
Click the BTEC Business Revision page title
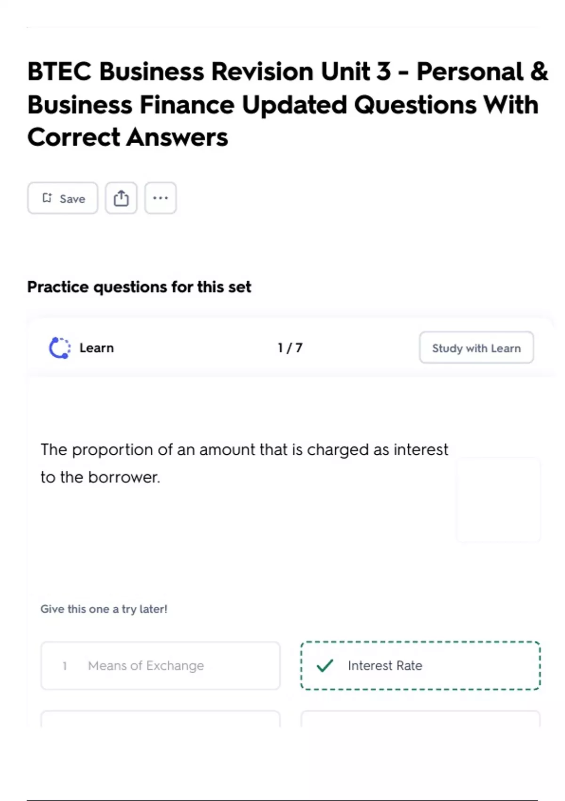tap(287, 104)
